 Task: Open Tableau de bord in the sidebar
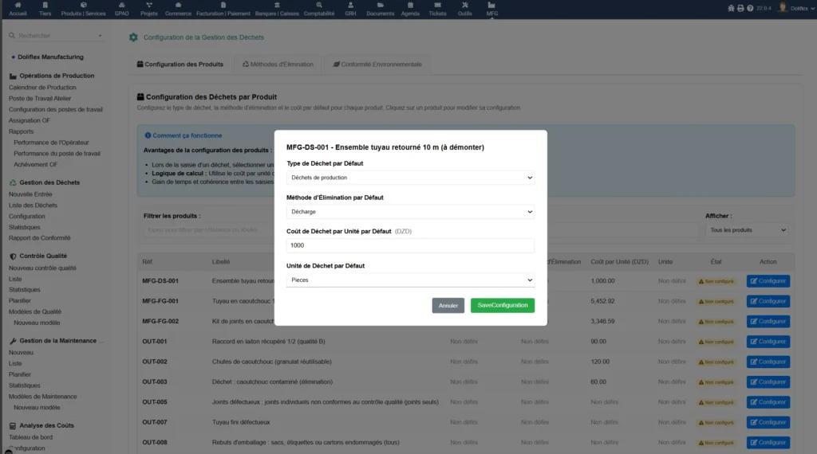click(30, 436)
